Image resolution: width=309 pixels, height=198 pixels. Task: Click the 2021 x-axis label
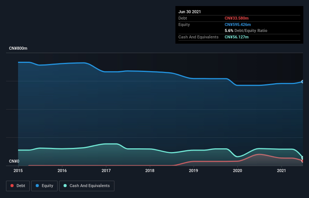click(x=282, y=171)
